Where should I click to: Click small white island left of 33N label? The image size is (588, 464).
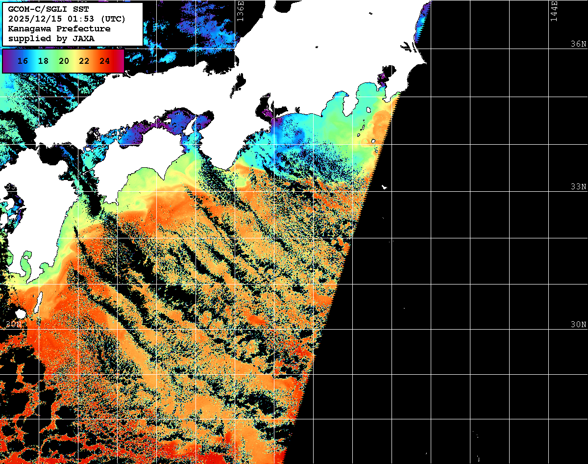coord(384,187)
